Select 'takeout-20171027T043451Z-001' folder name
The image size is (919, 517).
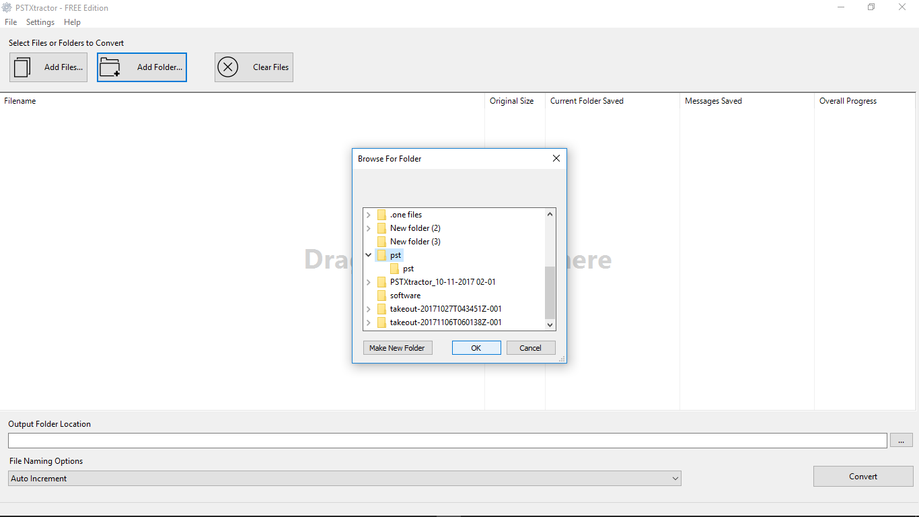pyautogui.click(x=445, y=309)
